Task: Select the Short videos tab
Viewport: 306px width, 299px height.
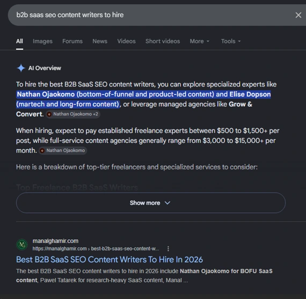Action: click(163, 41)
